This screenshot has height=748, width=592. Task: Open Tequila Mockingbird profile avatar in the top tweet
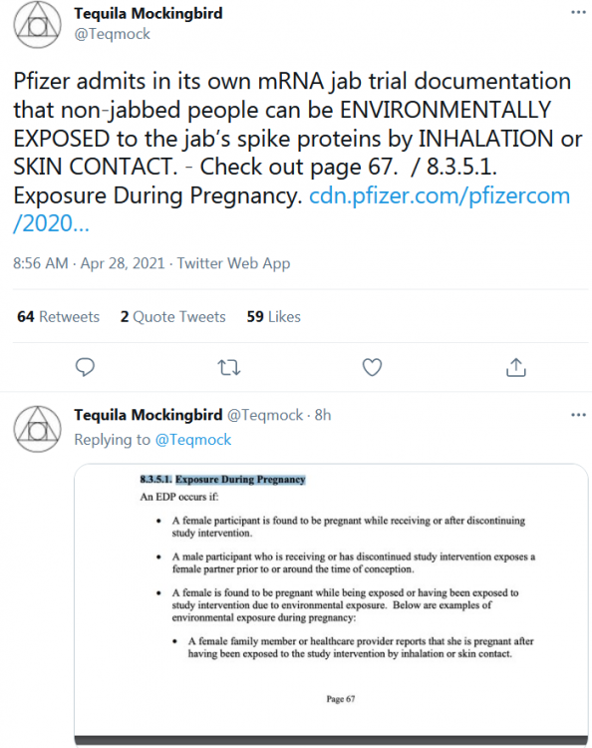click(x=37, y=25)
